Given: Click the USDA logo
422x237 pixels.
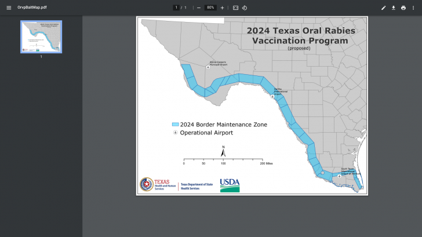Looking at the screenshot, I should (230, 185).
